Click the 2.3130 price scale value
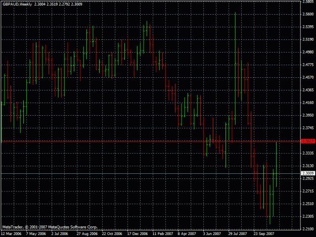This screenshot has width=316, height=237. coord(308,166)
